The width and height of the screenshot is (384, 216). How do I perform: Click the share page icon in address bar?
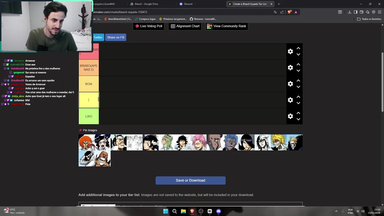point(282,12)
